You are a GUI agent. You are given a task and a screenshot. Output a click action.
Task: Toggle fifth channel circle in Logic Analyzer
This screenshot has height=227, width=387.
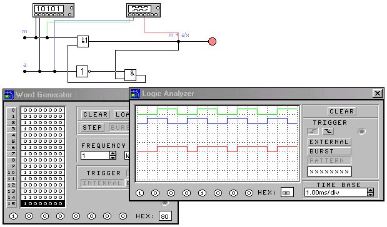(202, 193)
